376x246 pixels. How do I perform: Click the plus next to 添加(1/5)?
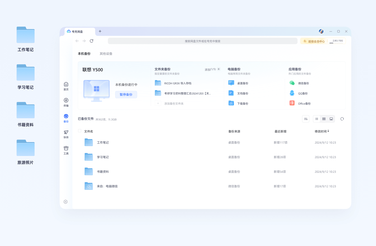tap(218, 69)
